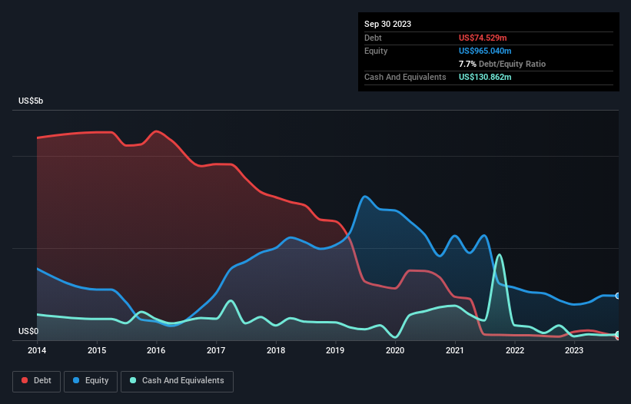Click the US$130.862m cash value
The width and height of the screenshot is (631, 404).
click(x=485, y=77)
